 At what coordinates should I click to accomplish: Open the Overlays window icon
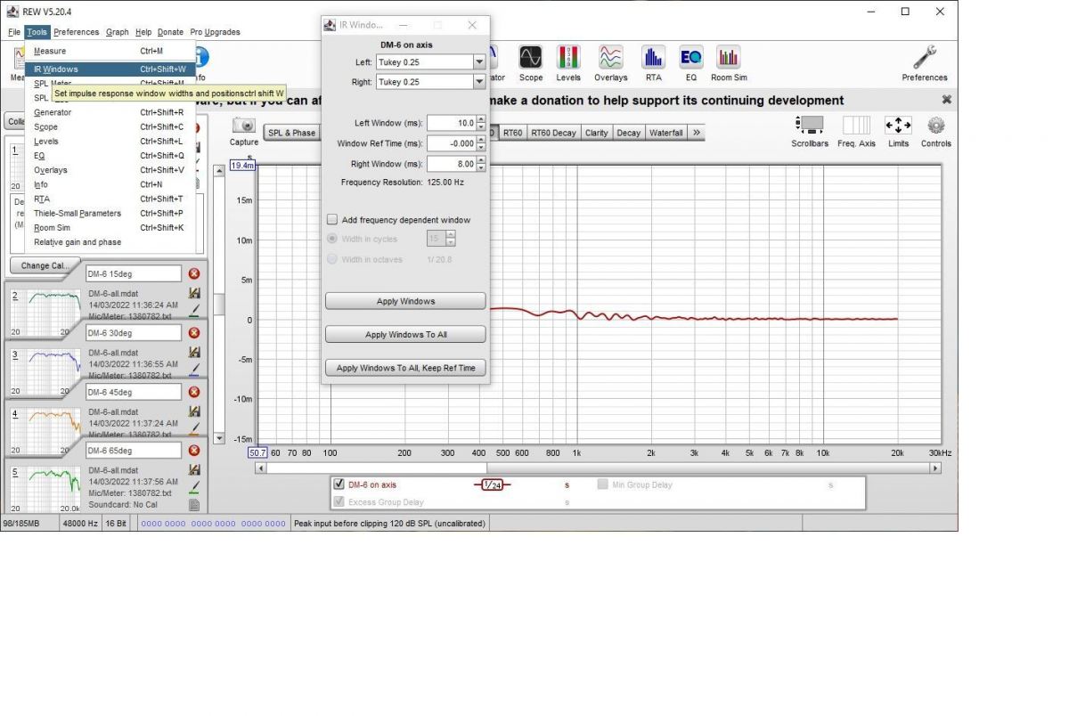[610, 59]
